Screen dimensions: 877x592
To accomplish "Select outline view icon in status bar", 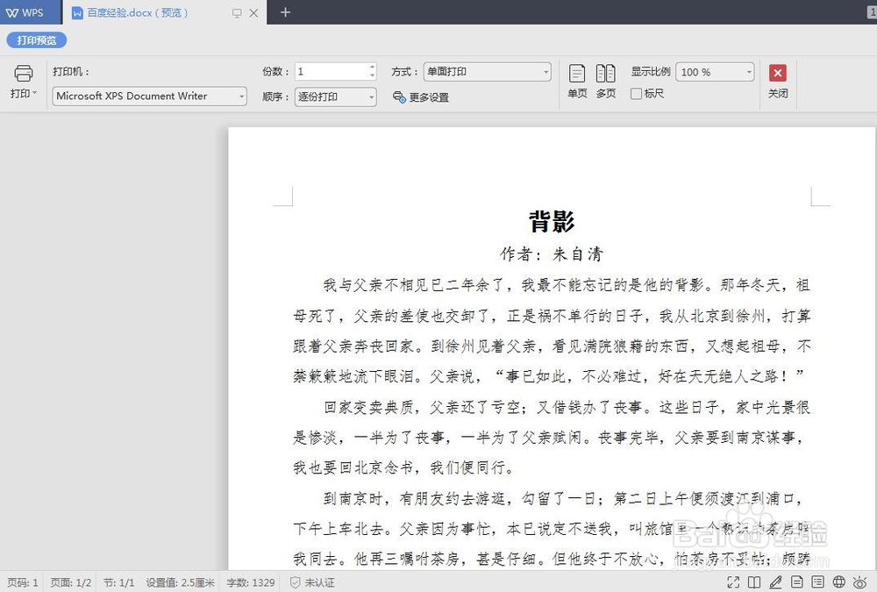I will click(817, 582).
